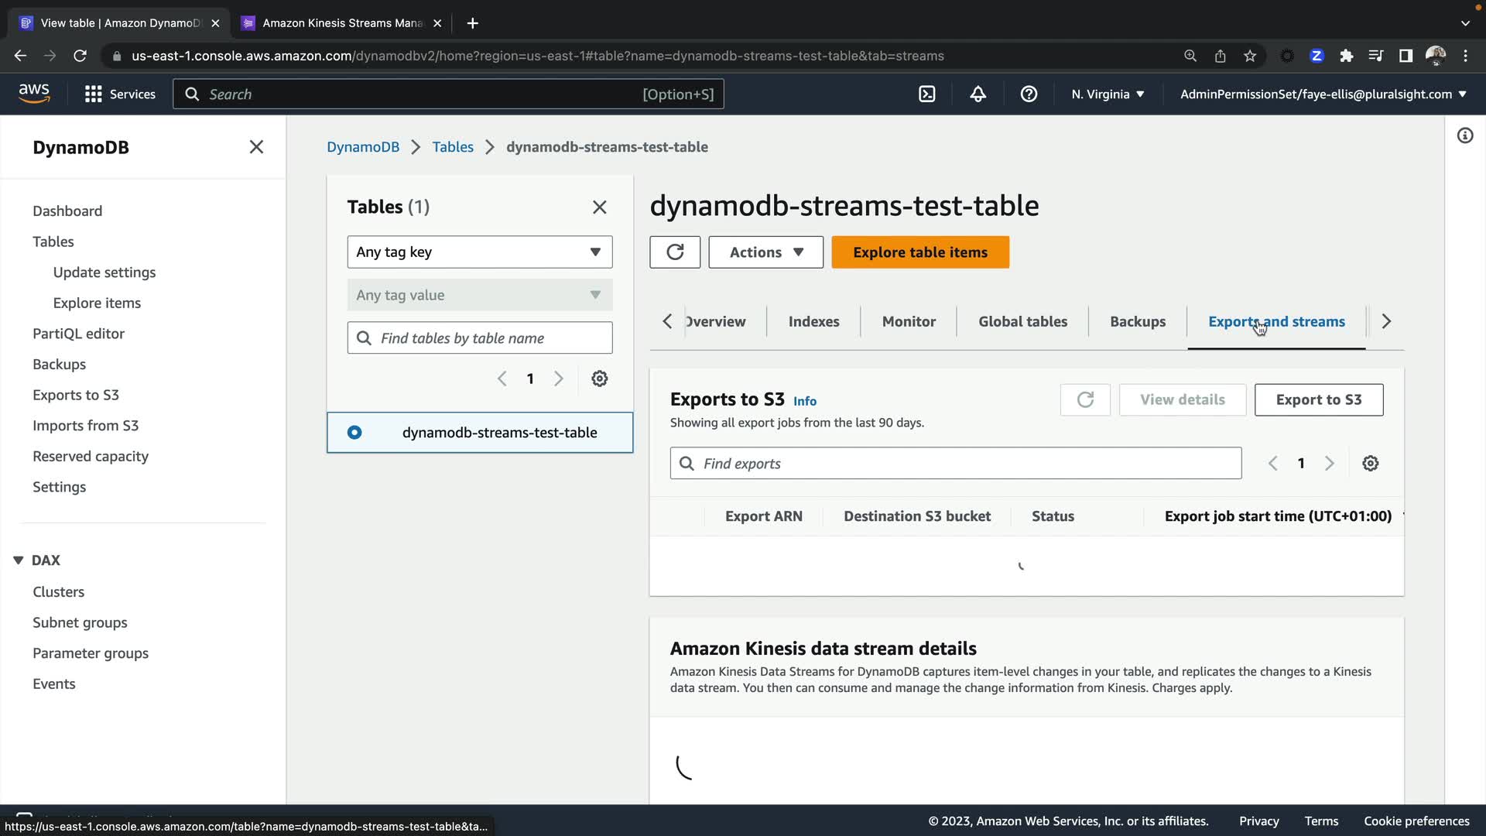The width and height of the screenshot is (1486, 836).
Task: Switch to the Global tables tab
Action: [1022, 321]
